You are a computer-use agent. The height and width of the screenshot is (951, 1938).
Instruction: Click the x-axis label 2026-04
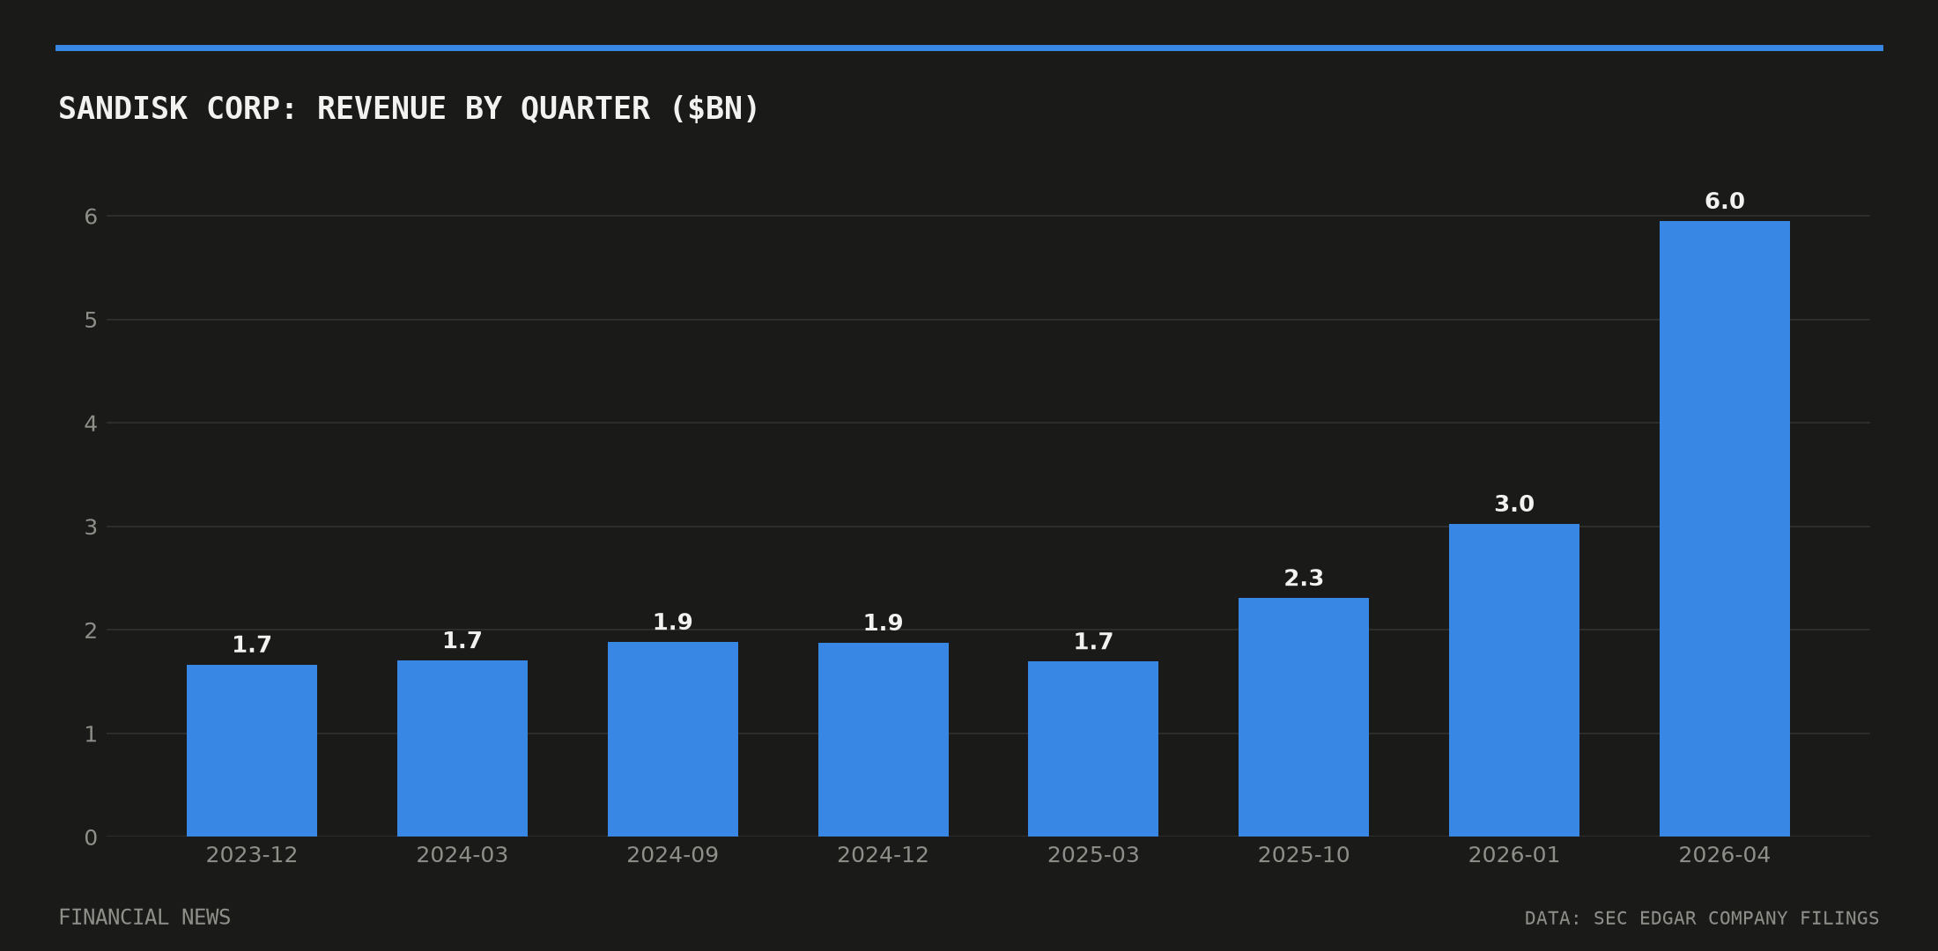[1725, 855]
